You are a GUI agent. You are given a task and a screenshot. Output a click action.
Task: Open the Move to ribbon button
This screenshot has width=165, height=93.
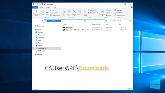click(x=64, y=13)
